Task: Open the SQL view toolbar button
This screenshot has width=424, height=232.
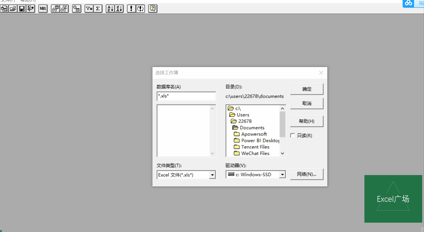Action: tap(43, 9)
